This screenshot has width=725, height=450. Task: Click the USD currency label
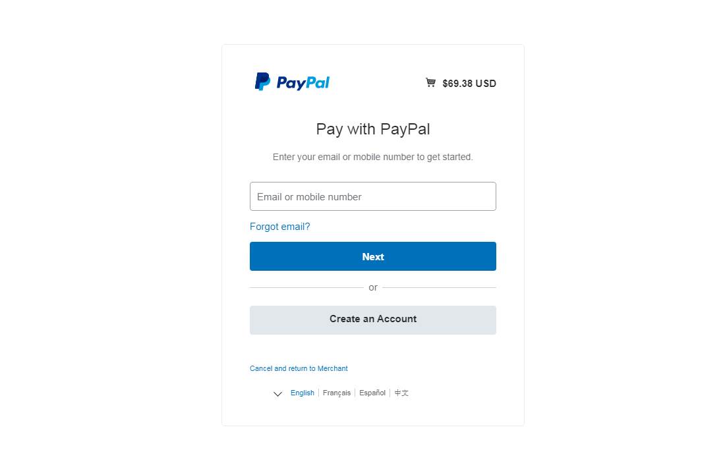coord(486,84)
